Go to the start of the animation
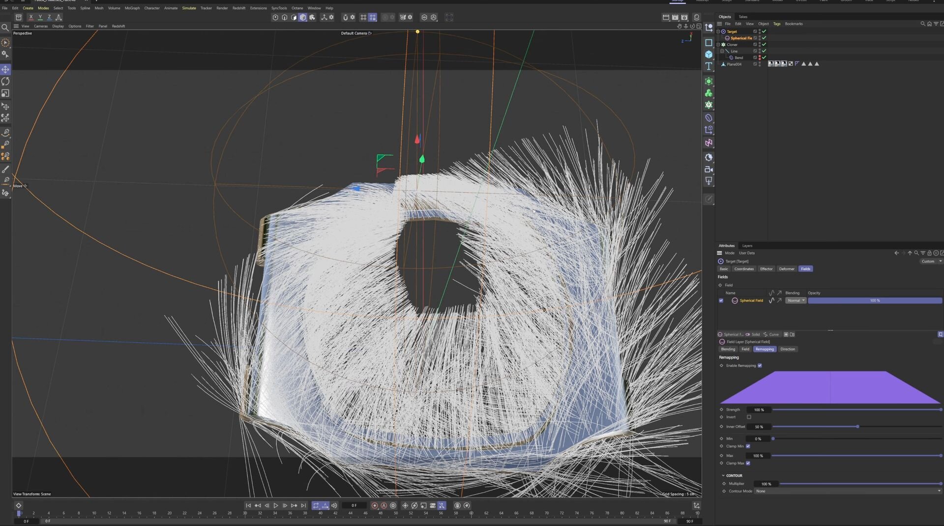This screenshot has height=526, width=944. [x=248, y=505]
